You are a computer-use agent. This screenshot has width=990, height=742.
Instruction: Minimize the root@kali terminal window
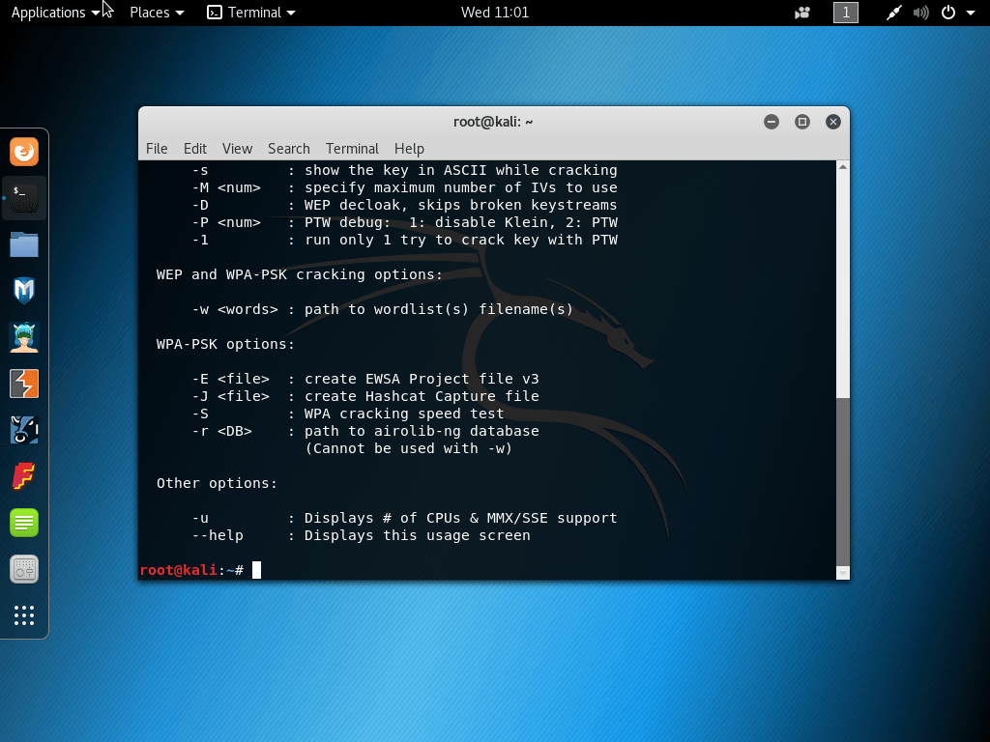(771, 122)
